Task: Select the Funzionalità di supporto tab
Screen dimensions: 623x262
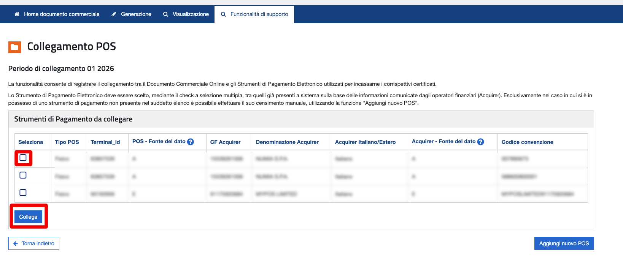Action: coord(259,14)
